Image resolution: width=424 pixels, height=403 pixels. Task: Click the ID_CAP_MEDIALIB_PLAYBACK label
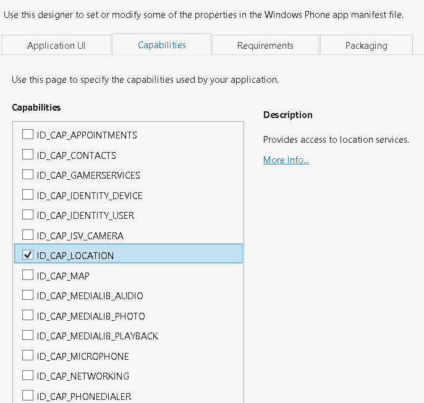(98, 336)
